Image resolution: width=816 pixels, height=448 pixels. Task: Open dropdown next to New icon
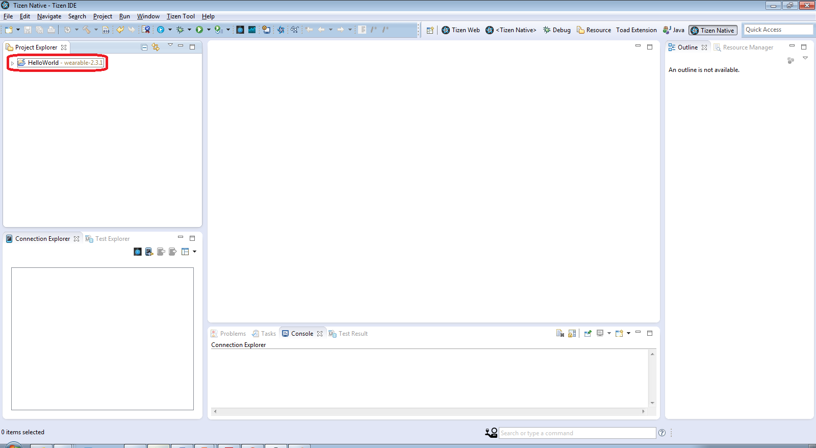click(18, 30)
